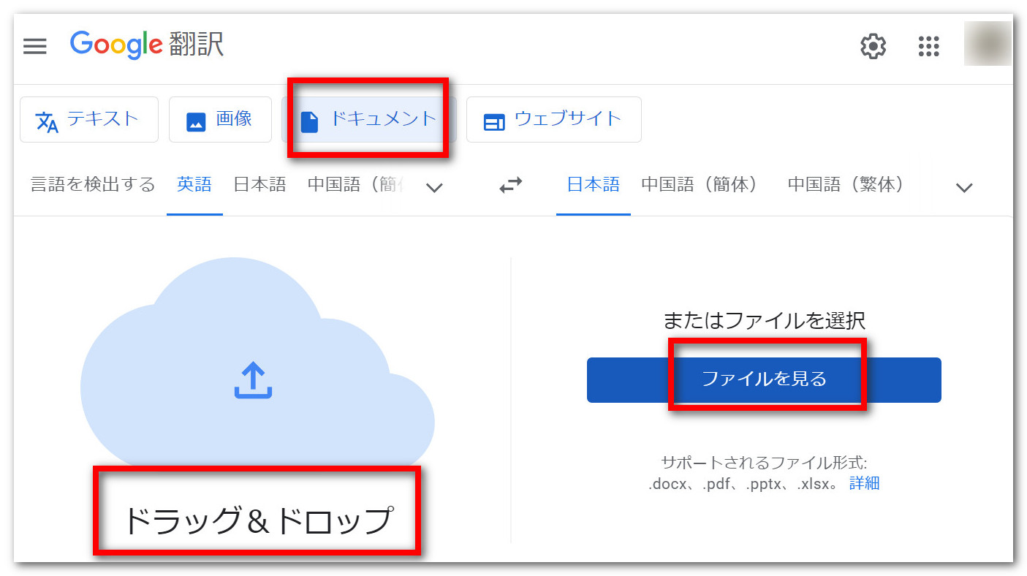Switch to the ウェブサイト tab

click(553, 119)
